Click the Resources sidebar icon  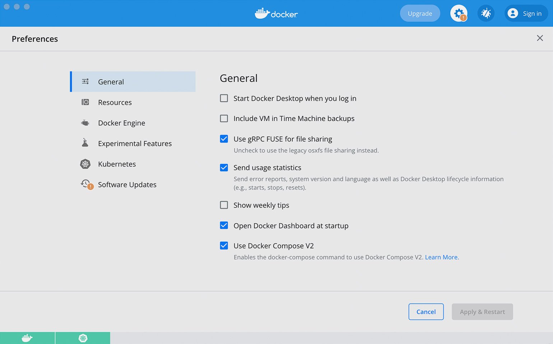coord(85,102)
